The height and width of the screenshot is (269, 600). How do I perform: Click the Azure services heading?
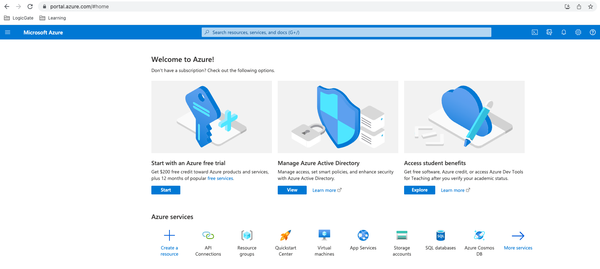(x=172, y=217)
